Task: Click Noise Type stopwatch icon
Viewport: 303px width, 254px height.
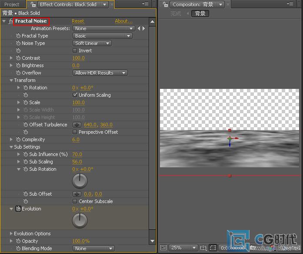Action: [18, 43]
